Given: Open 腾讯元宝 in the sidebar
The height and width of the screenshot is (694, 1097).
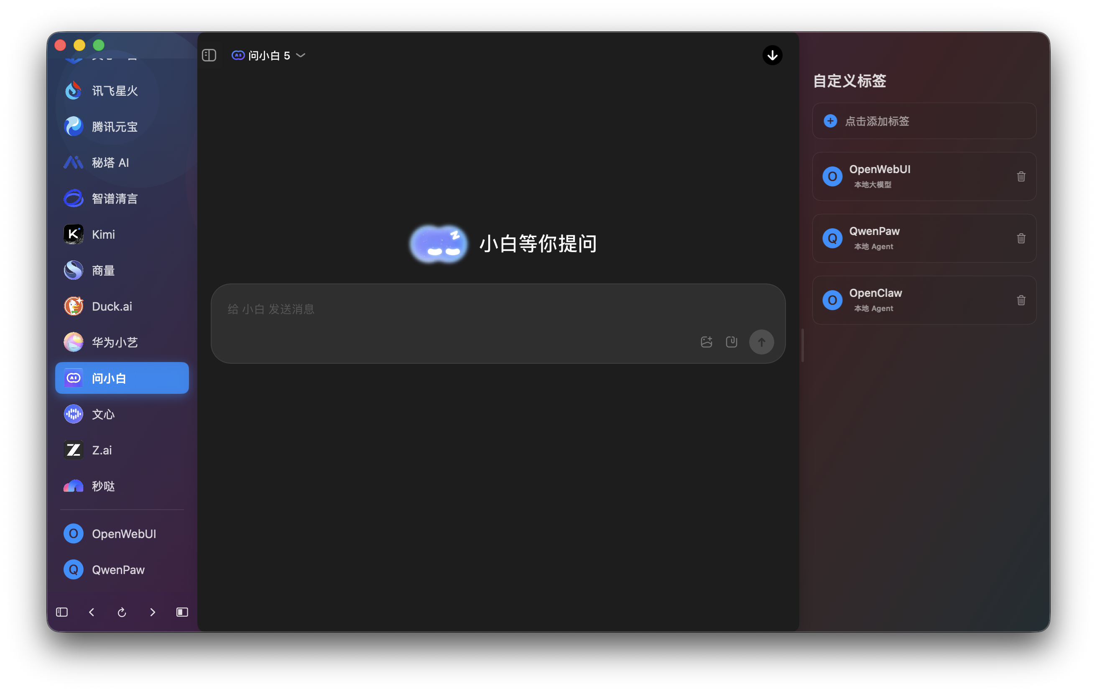Looking at the screenshot, I should pos(122,127).
